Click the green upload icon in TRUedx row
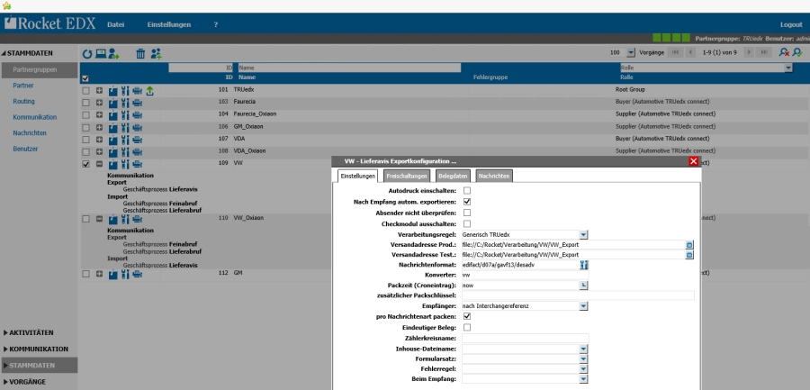 149,90
